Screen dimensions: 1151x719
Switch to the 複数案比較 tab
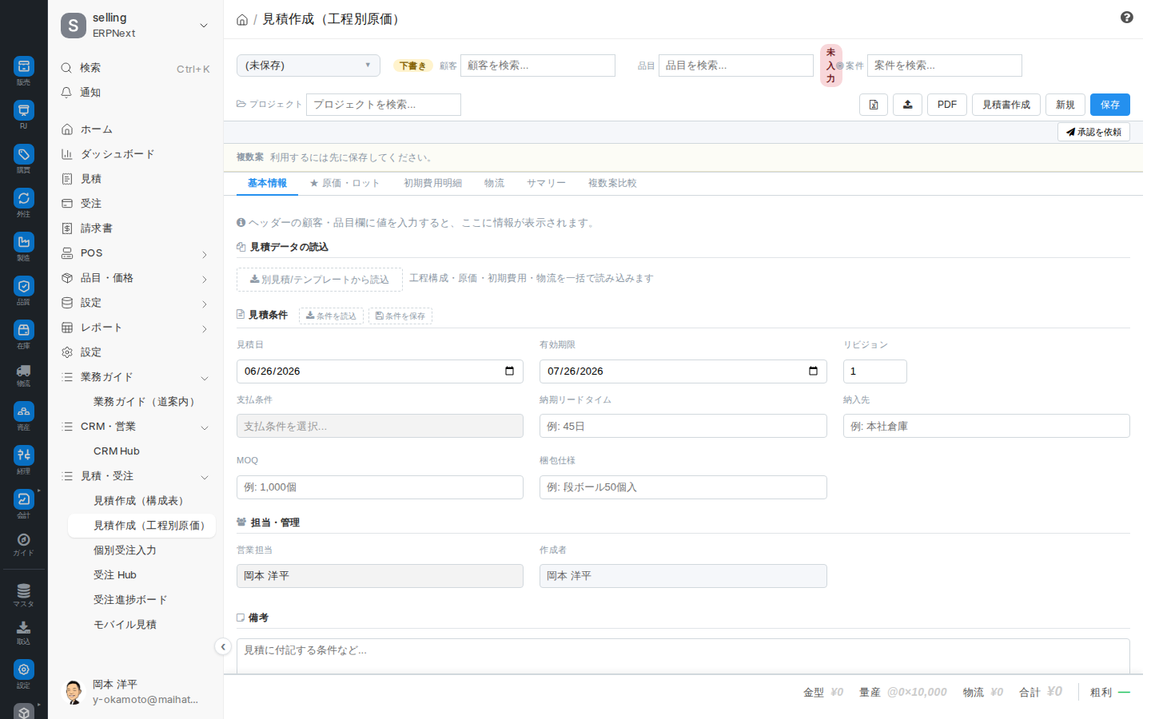(x=612, y=183)
